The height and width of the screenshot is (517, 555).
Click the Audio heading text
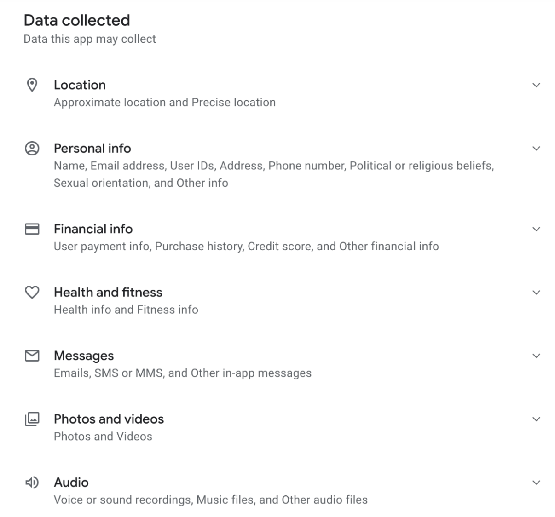pyautogui.click(x=71, y=483)
